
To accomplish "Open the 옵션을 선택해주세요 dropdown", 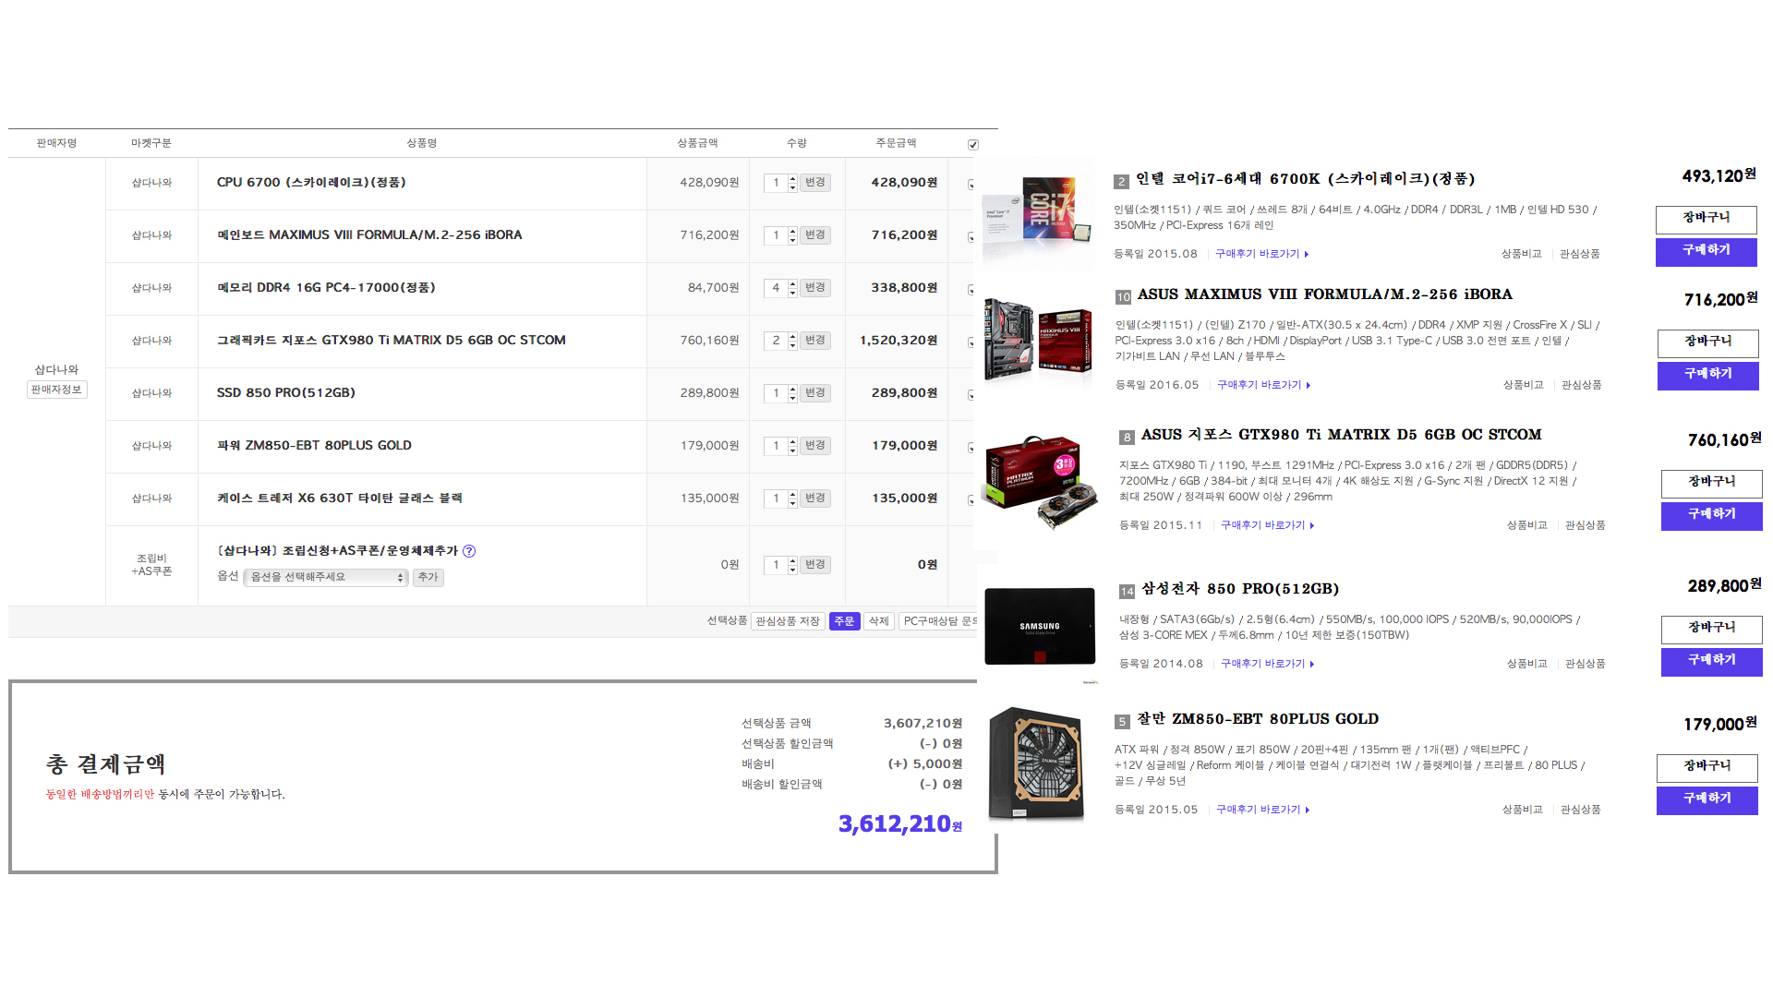I will (x=326, y=577).
